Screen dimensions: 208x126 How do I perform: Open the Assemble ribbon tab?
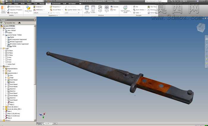(9, 4)
